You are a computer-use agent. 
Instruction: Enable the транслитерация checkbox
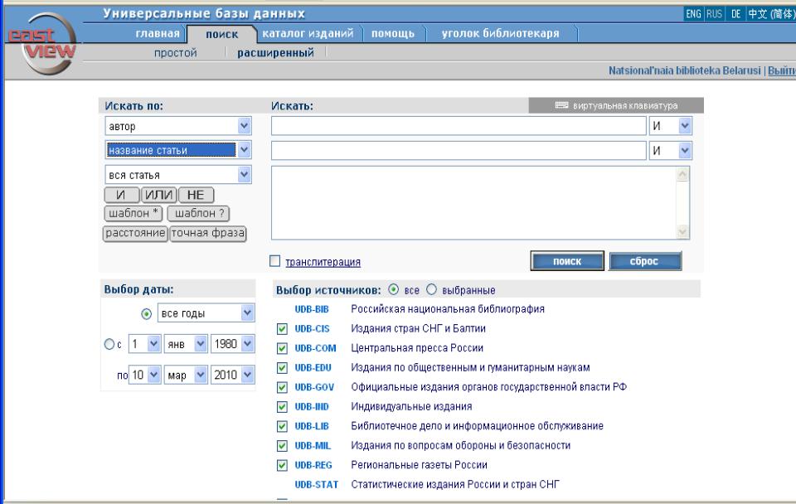[274, 261]
